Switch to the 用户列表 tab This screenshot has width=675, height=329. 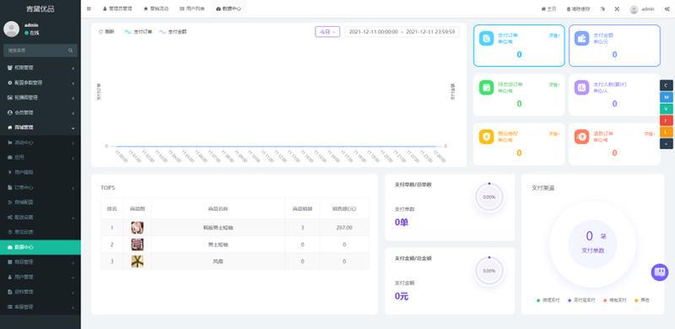click(192, 8)
